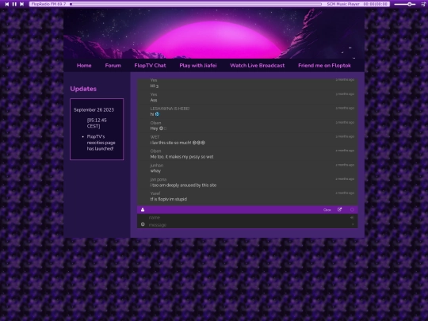Click the 'FlopRadio FM 69.7' track title
Image resolution: width=428 pixels, height=321 pixels.
48,4
